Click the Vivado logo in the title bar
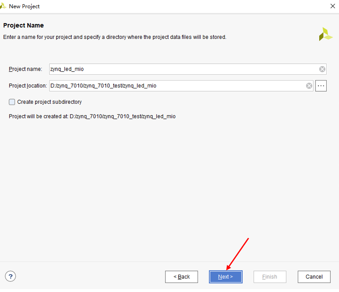The width and height of the screenshot is (339, 292). pos(3,6)
